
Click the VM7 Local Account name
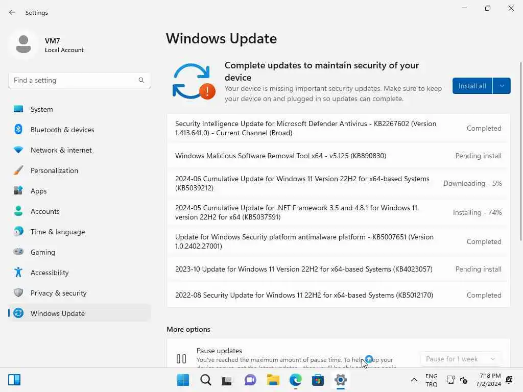(64, 45)
